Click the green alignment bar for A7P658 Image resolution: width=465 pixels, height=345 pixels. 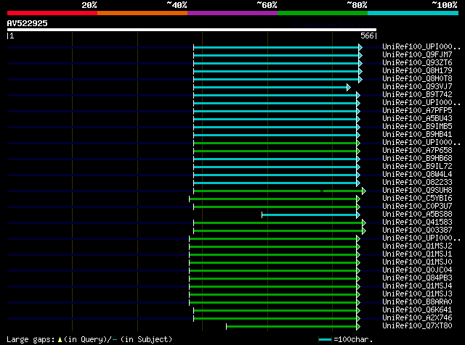coord(275,151)
